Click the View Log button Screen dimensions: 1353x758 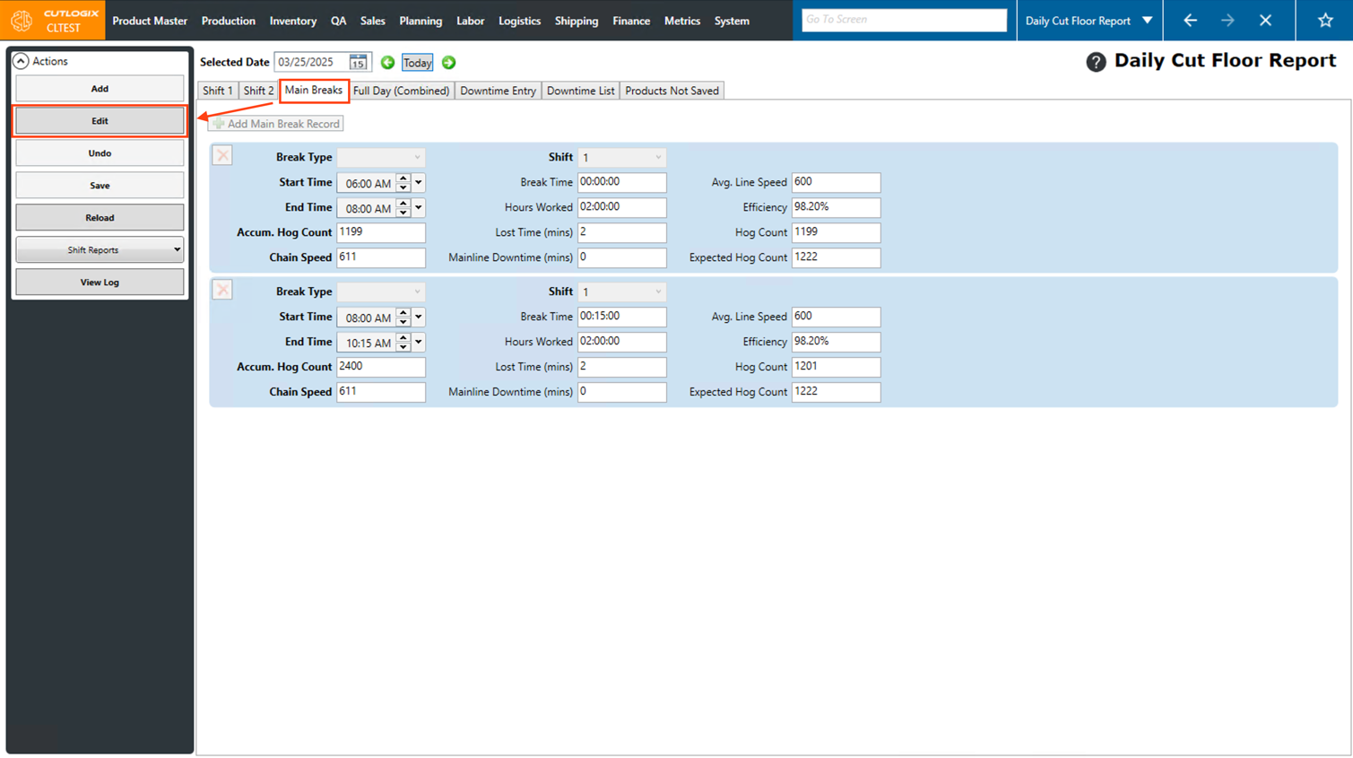pyautogui.click(x=100, y=283)
